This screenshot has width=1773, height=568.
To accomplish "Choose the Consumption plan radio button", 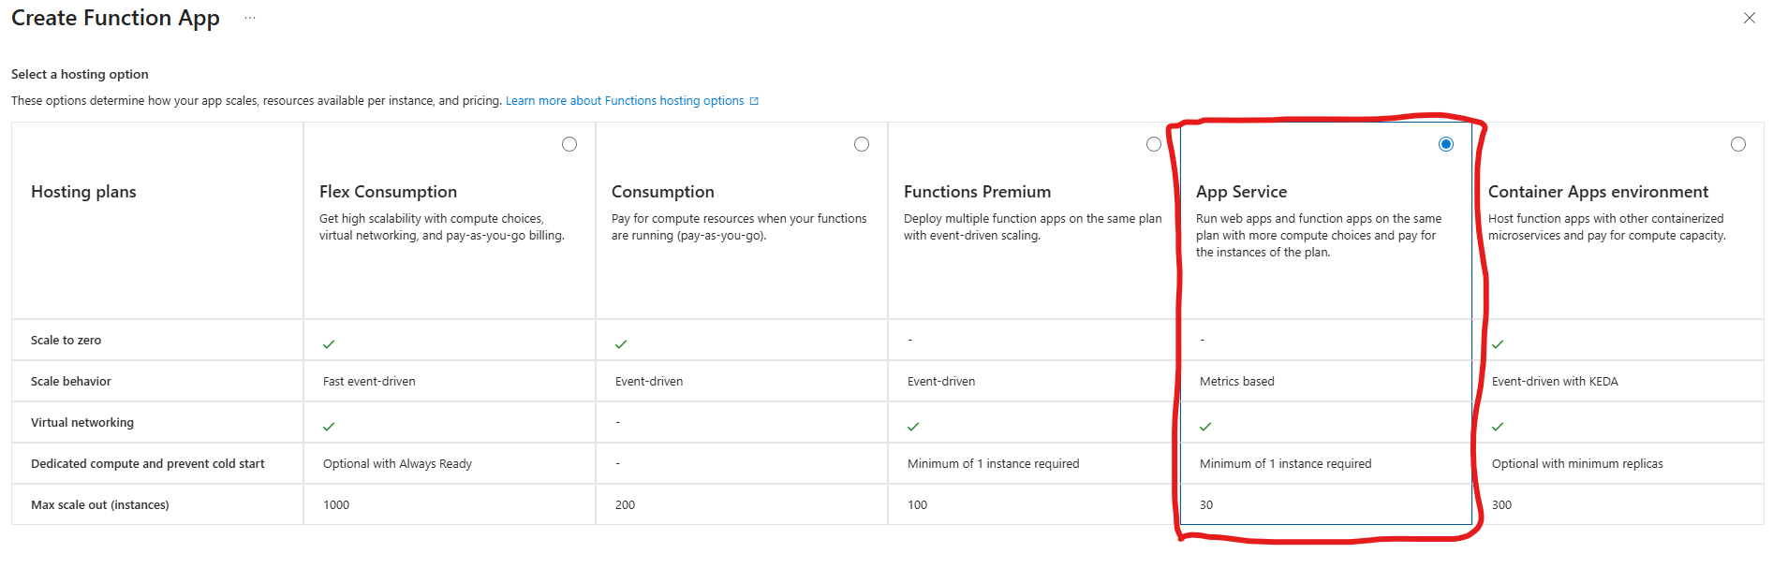I will (x=862, y=144).
